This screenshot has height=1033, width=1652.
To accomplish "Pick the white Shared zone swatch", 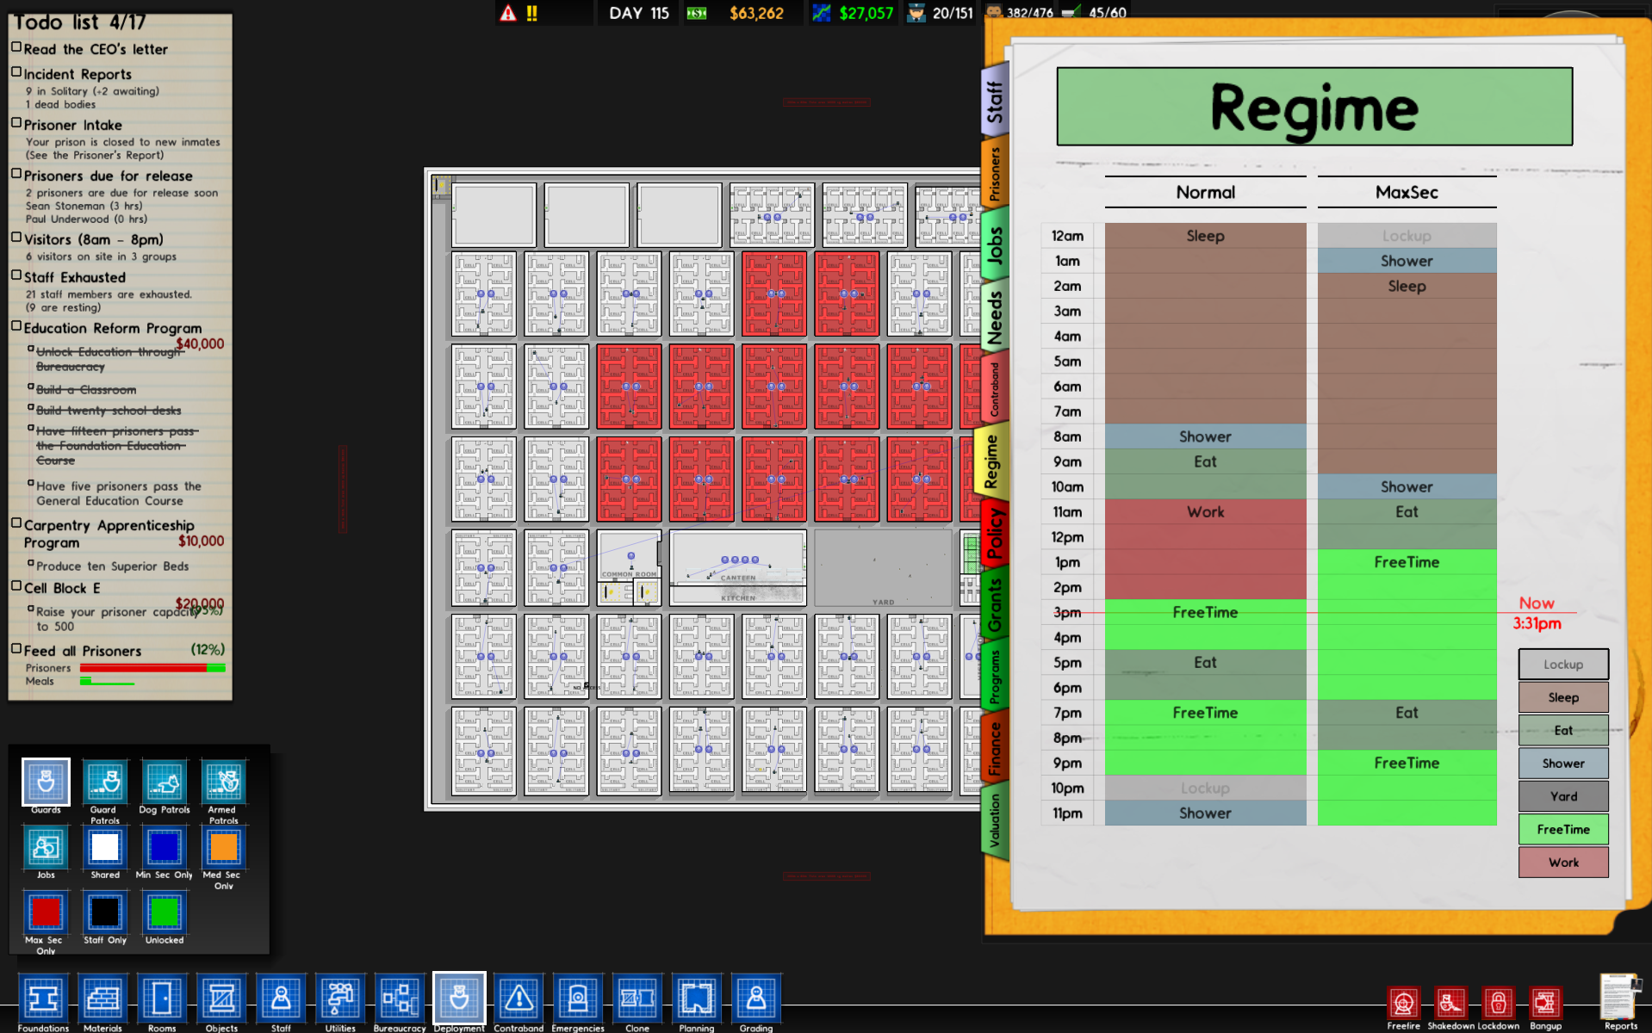I will [x=105, y=847].
